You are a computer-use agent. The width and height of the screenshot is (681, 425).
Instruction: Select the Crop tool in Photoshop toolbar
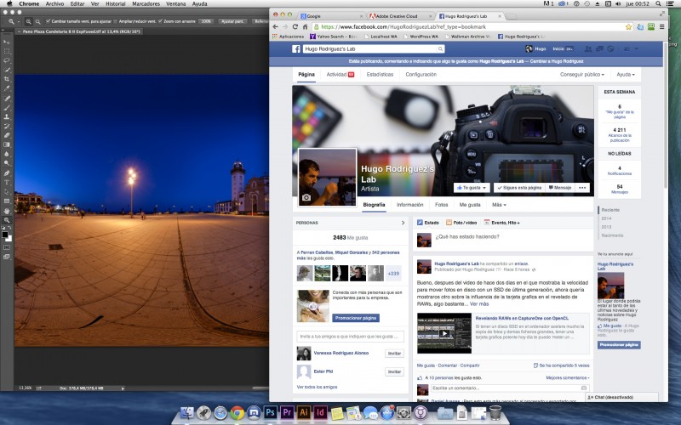[x=7, y=78]
